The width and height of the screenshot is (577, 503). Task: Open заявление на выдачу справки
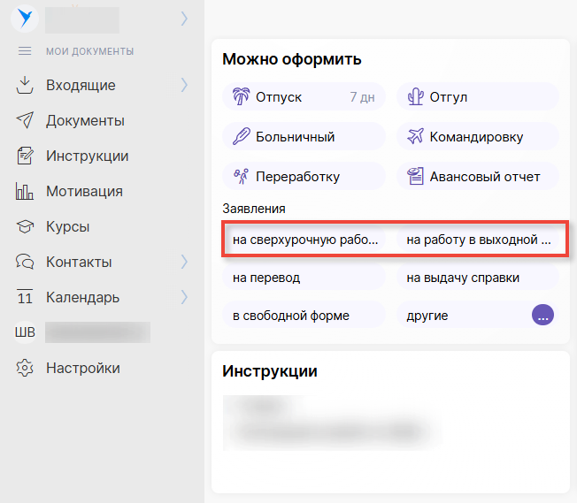477,278
